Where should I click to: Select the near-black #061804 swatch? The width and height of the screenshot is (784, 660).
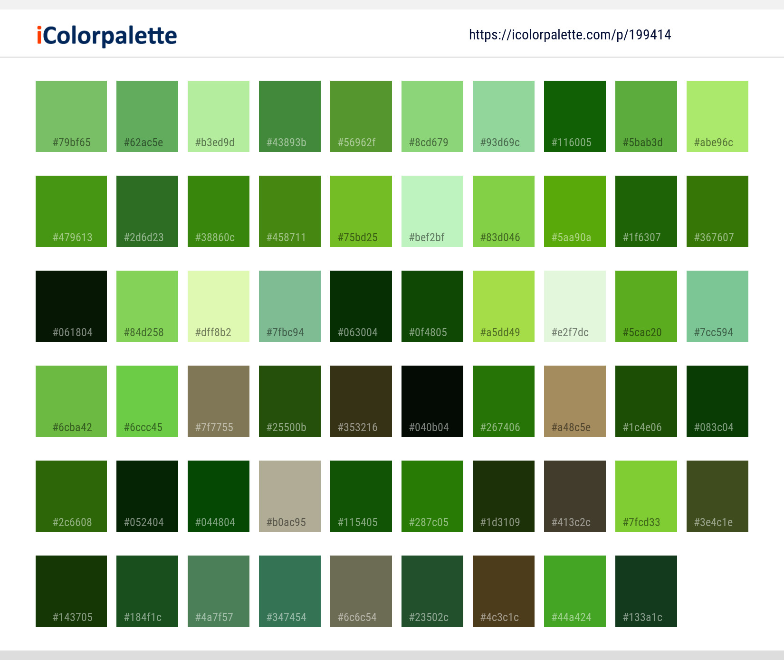pos(71,306)
